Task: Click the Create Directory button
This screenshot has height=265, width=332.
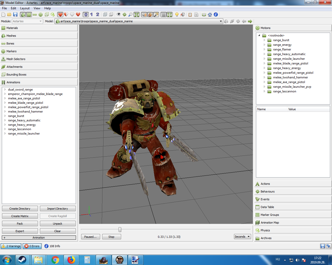Action: coord(20,209)
